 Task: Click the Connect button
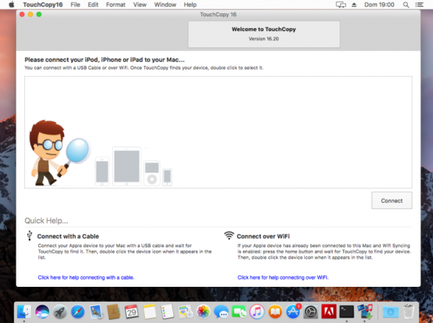click(391, 200)
